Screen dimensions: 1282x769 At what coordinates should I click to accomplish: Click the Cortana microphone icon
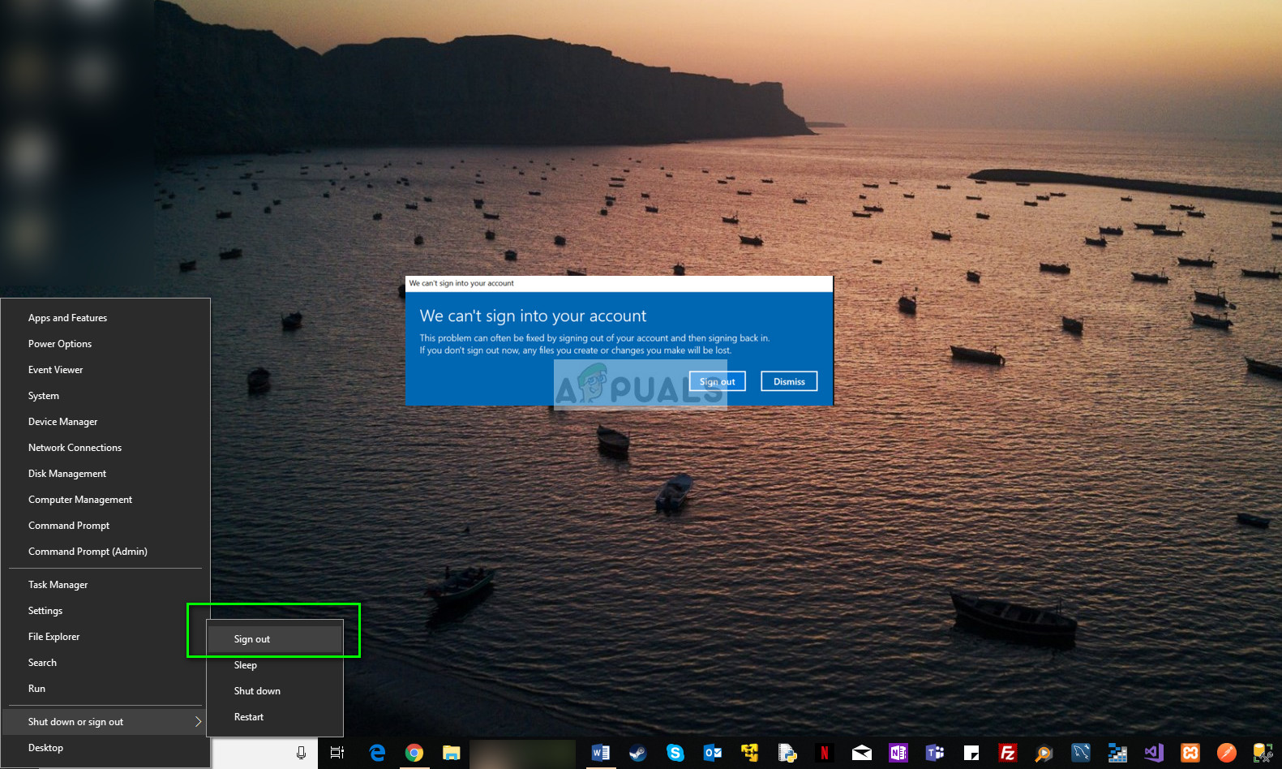pos(301,754)
